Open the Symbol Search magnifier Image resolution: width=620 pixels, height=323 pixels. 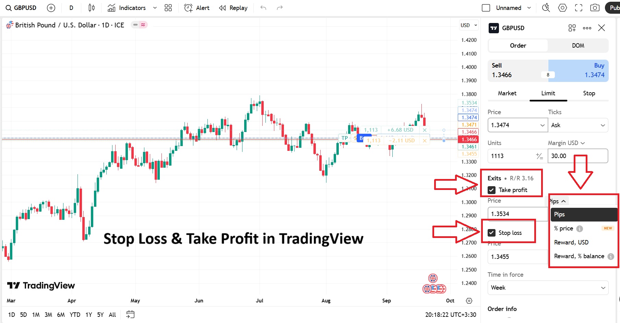[8, 8]
